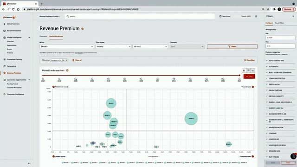
Task: Open the Configure tab in Filters
Action: click(269, 23)
